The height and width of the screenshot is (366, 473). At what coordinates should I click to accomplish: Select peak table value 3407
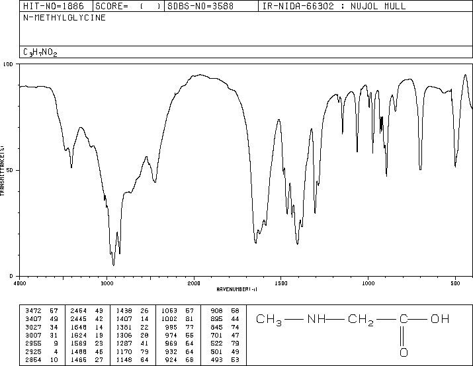(x=33, y=319)
